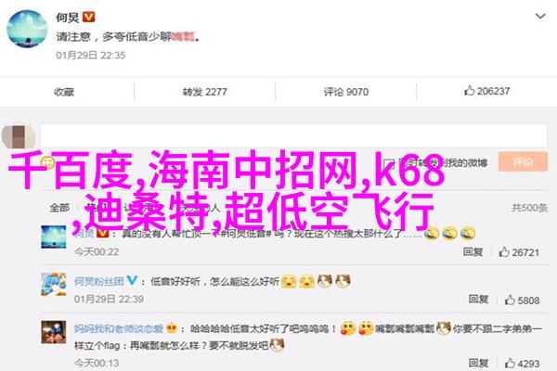Click the thumbs-up icon showing 206237
This screenshot has width=557, height=371.
point(469,91)
